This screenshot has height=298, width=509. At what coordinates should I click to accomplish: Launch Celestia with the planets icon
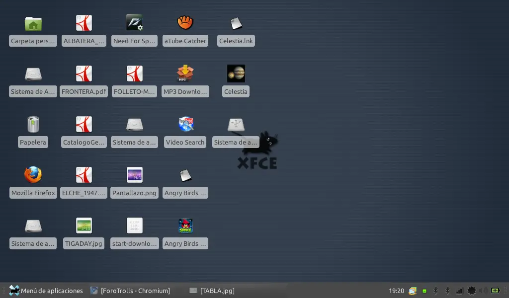coord(236,74)
